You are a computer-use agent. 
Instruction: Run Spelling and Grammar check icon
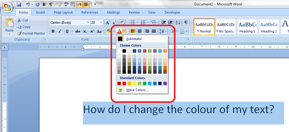pos(66,4)
